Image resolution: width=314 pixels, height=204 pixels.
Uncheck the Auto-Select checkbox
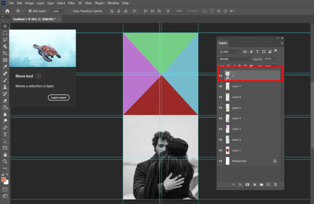(x=30, y=11)
